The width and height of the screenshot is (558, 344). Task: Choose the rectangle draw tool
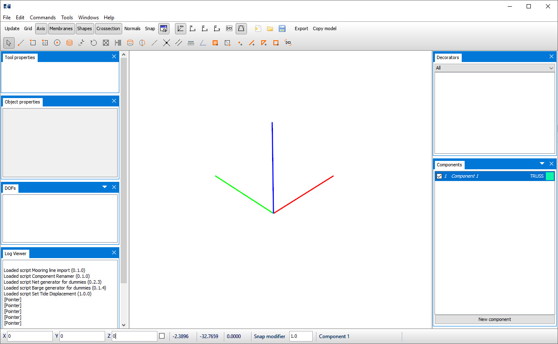(33, 43)
